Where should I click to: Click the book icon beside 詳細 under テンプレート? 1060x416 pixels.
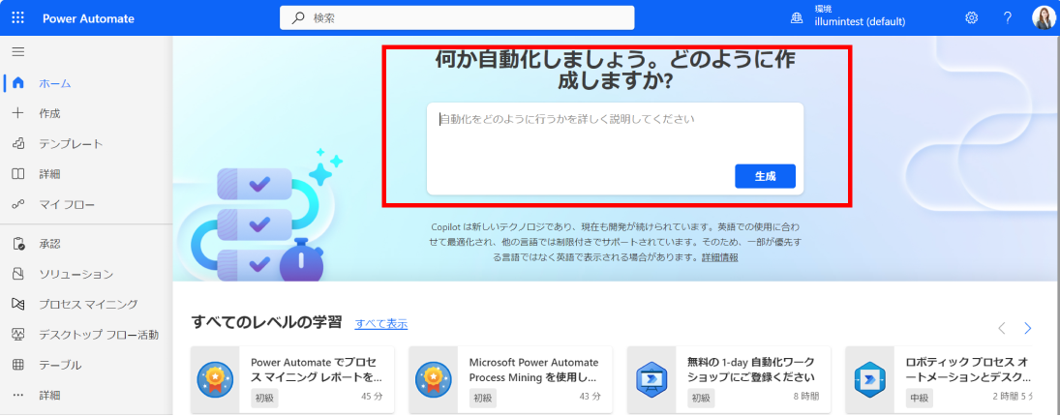pyautogui.click(x=18, y=174)
